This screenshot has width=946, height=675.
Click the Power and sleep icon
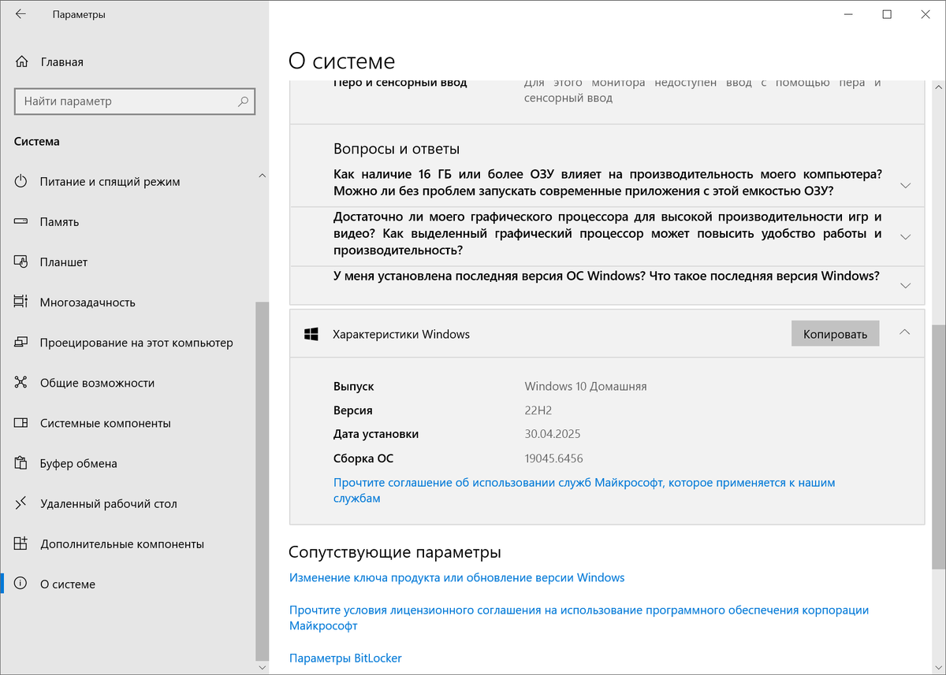pyautogui.click(x=21, y=181)
